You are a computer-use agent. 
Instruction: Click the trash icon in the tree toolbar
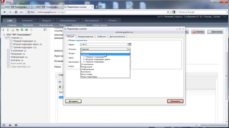[31, 30]
